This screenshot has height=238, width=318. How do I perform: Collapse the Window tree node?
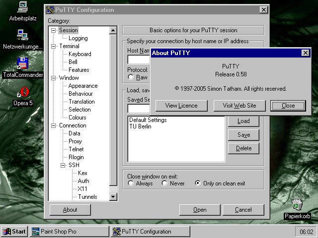(x=53, y=78)
